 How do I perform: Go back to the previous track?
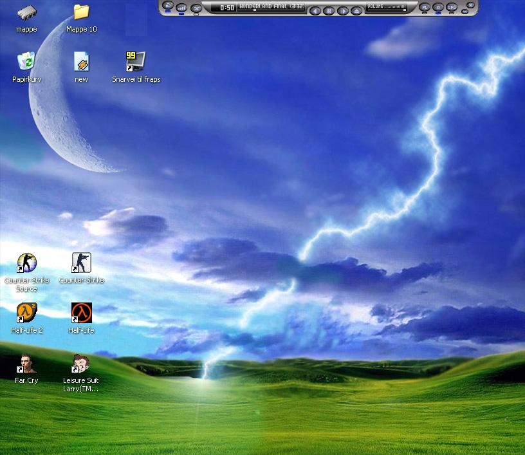click(315, 11)
